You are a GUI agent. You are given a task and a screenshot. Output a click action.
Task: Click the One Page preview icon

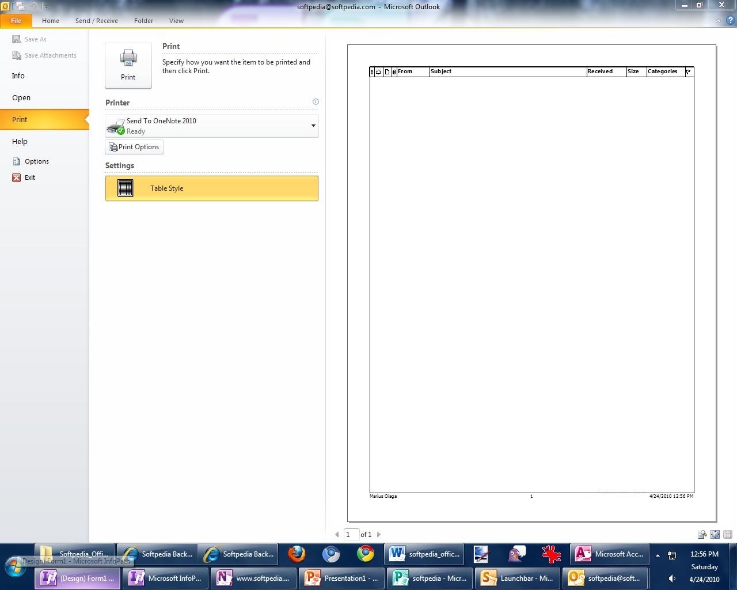click(x=715, y=535)
